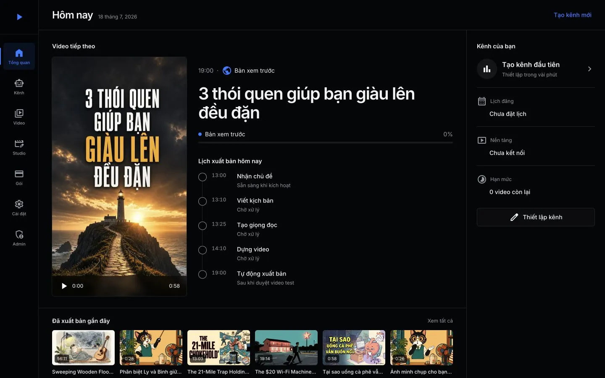Screen dimensions: 605x378
Task: Open The $20 Wi-Fi Machine thumbnail
Action: (x=286, y=347)
